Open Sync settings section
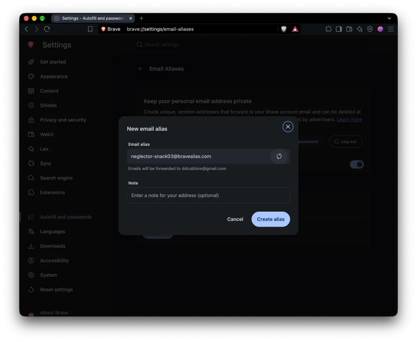This screenshot has height=342, width=417. tap(46, 163)
